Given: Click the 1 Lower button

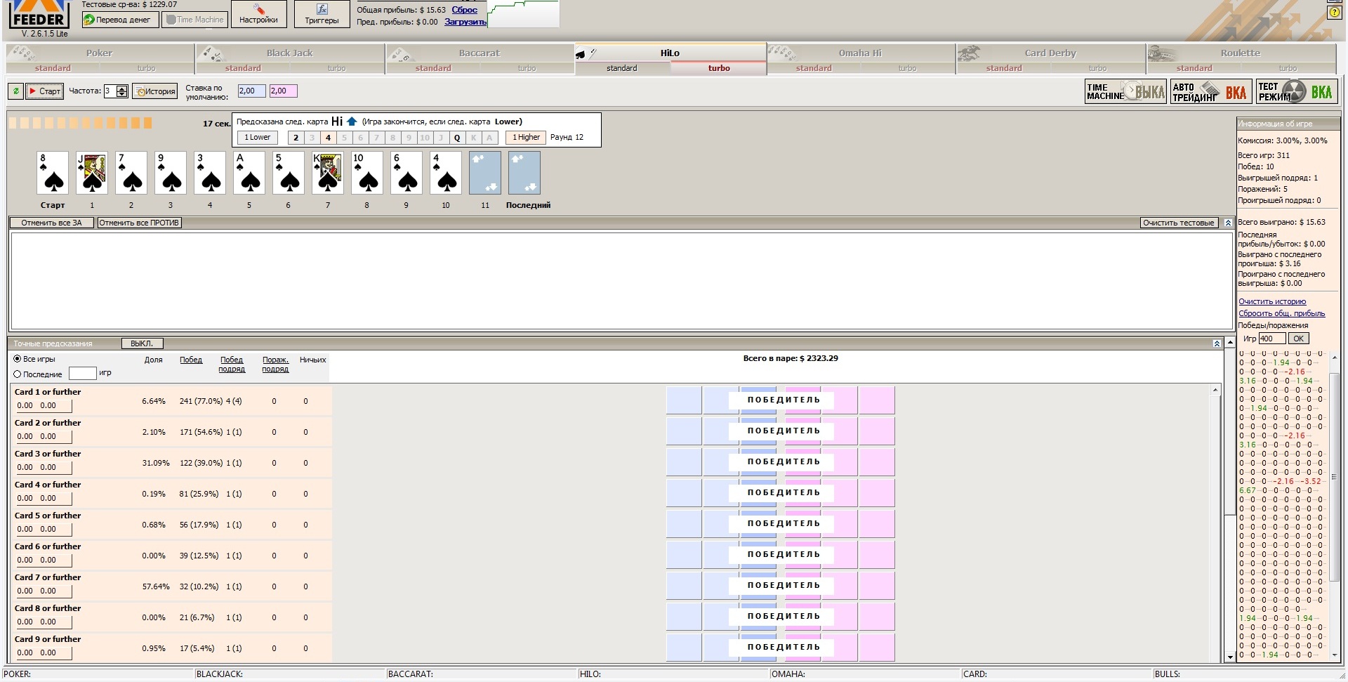Looking at the screenshot, I should point(258,138).
